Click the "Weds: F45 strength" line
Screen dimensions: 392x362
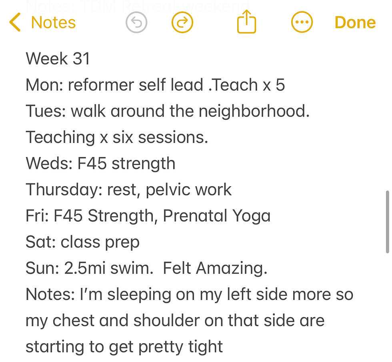(x=100, y=164)
